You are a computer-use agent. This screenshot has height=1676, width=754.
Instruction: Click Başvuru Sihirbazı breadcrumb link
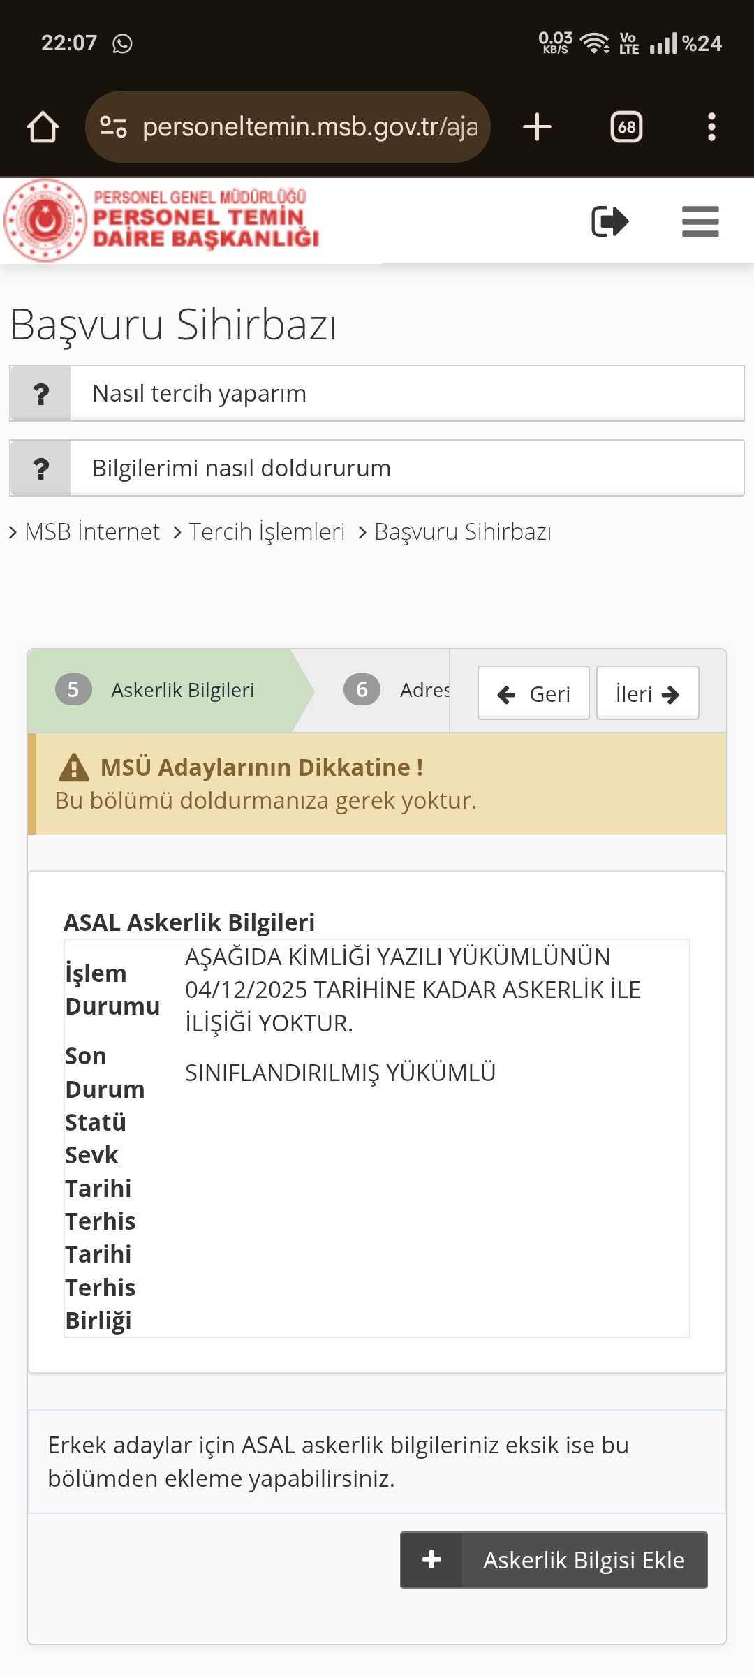pos(462,532)
